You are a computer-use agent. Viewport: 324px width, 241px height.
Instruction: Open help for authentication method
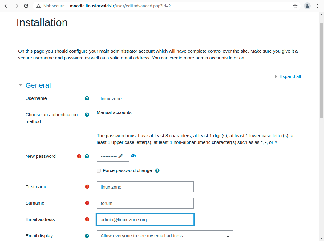(87, 115)
